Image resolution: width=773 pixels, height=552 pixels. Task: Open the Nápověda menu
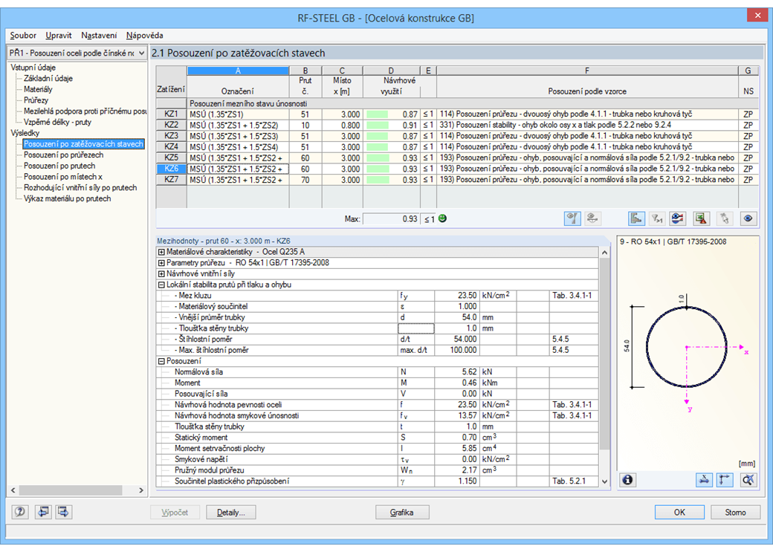(x=144, y=36)
